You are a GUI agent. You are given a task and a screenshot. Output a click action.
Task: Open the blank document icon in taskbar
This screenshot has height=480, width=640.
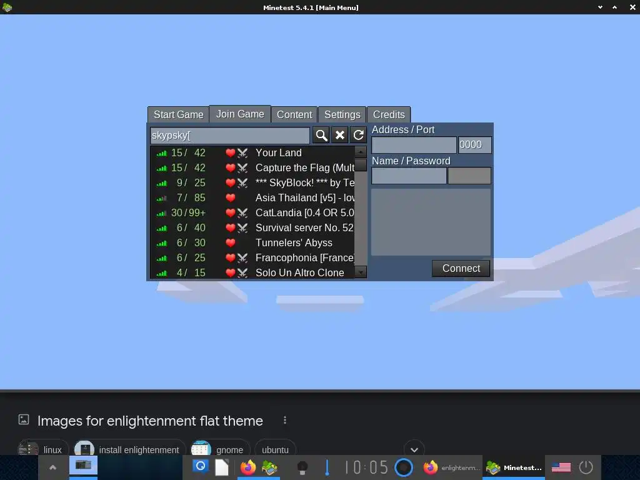tap(222, 467)
